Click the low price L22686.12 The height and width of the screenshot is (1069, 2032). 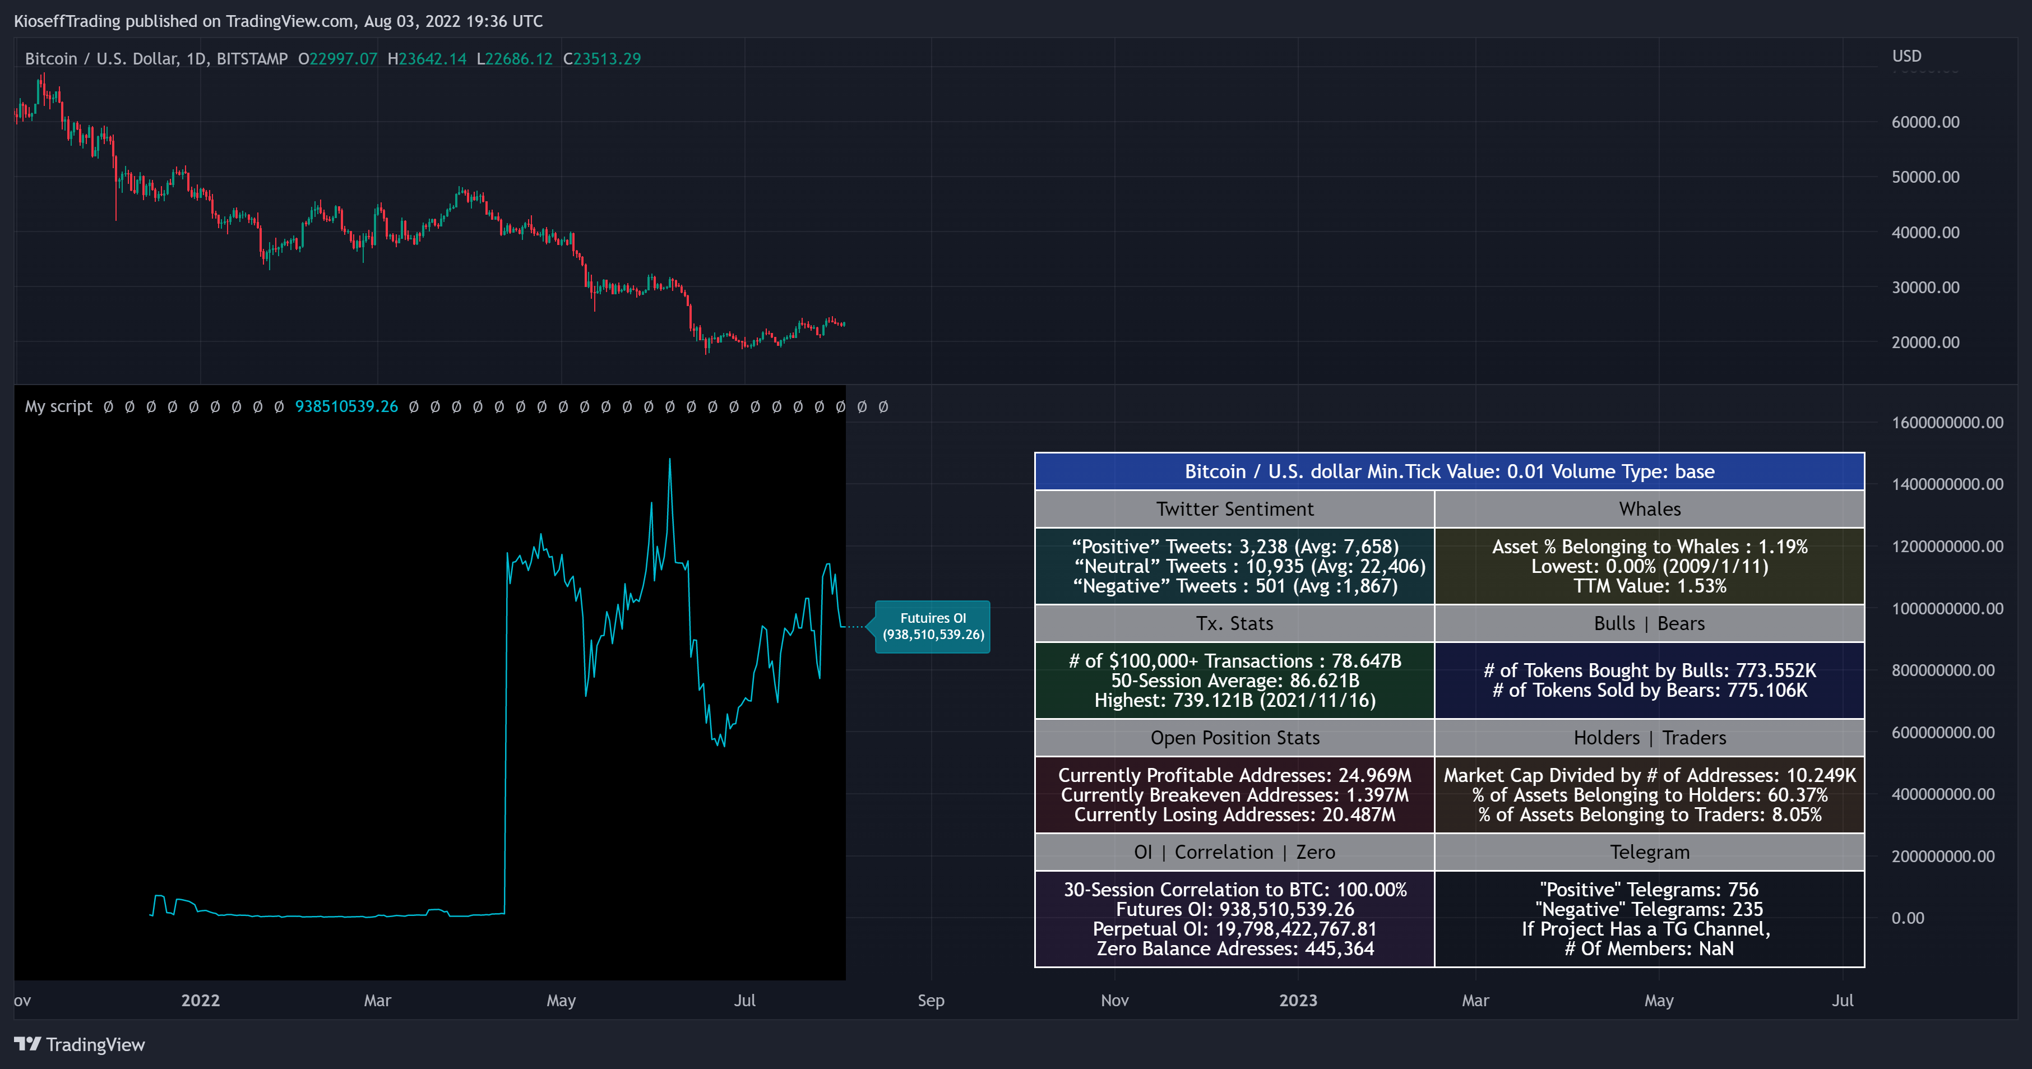pos(515,58)
